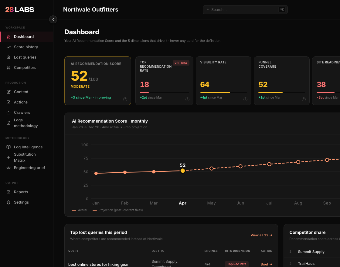Click the Actual legend entry
Viewport: 340px width, 267px height.
tap(80, 210)
